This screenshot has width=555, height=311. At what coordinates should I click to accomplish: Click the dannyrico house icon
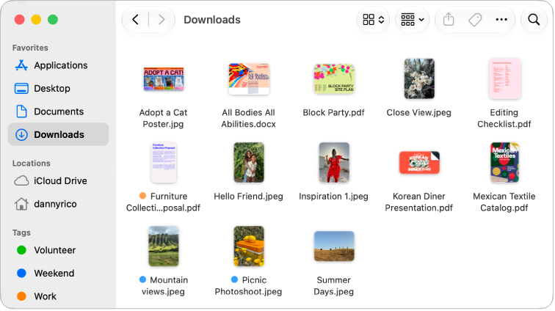pyautogui.click(x=21, y=204)
